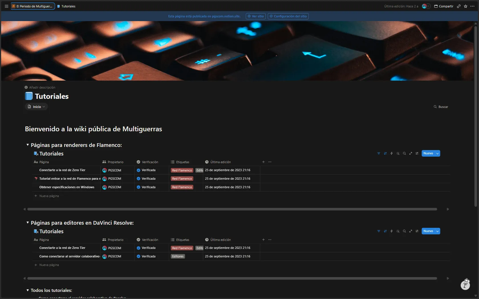Select 'El Periodo de Multiguer...' breadcrumb
Image resolution: width=479 pixels, height=299 pixels.
(x=33, y=6)
